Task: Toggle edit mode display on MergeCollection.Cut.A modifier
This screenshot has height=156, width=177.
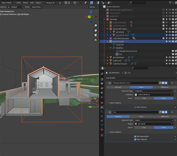Action: (x=160, y=83)
